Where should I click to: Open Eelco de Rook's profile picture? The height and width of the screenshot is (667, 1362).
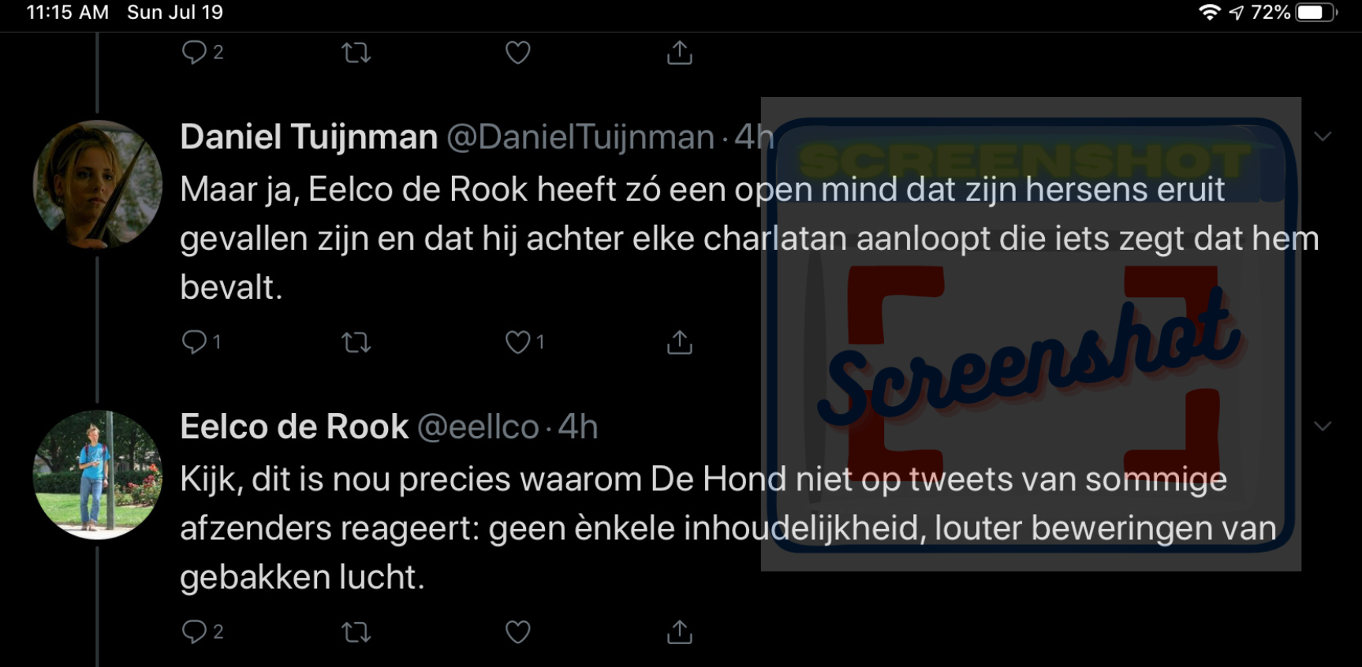coord(97,475)
